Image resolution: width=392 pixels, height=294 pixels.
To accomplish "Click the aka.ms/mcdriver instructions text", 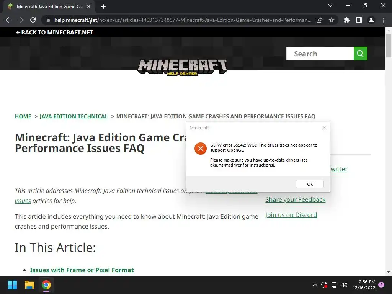I will [x=259, y=162].
